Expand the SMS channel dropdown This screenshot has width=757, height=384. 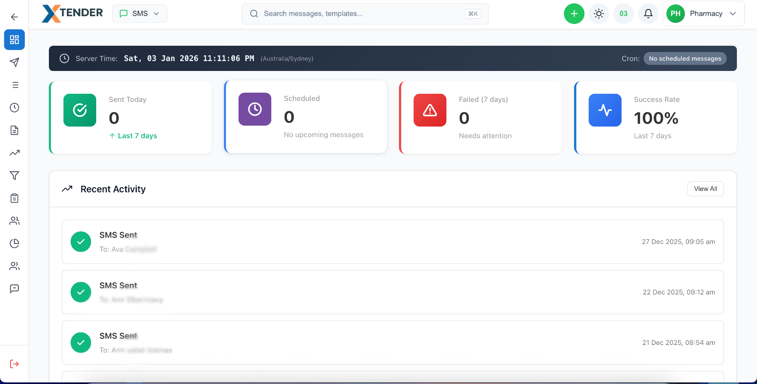pos(140,14)
